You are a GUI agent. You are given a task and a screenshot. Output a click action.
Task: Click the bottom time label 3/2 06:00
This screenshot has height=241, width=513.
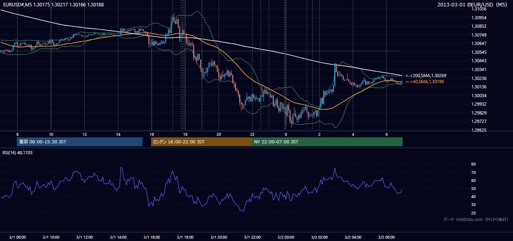[386, 237]
